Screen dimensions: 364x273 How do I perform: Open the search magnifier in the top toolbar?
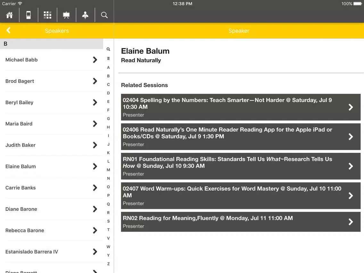click(104, 15)
